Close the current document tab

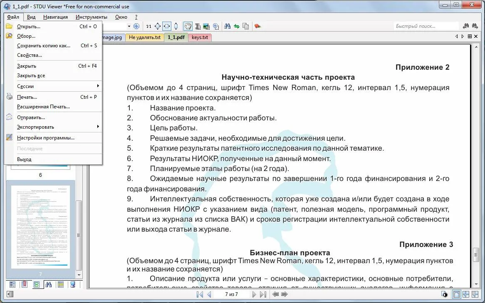pyautogui.click(x=476, y=37)
